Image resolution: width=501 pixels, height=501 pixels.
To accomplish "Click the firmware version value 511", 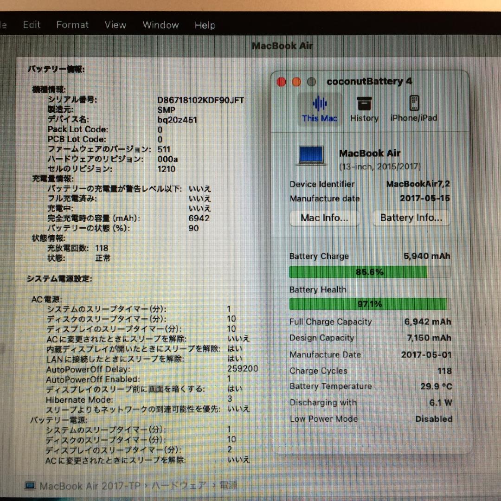I will (x=164, y=149).
